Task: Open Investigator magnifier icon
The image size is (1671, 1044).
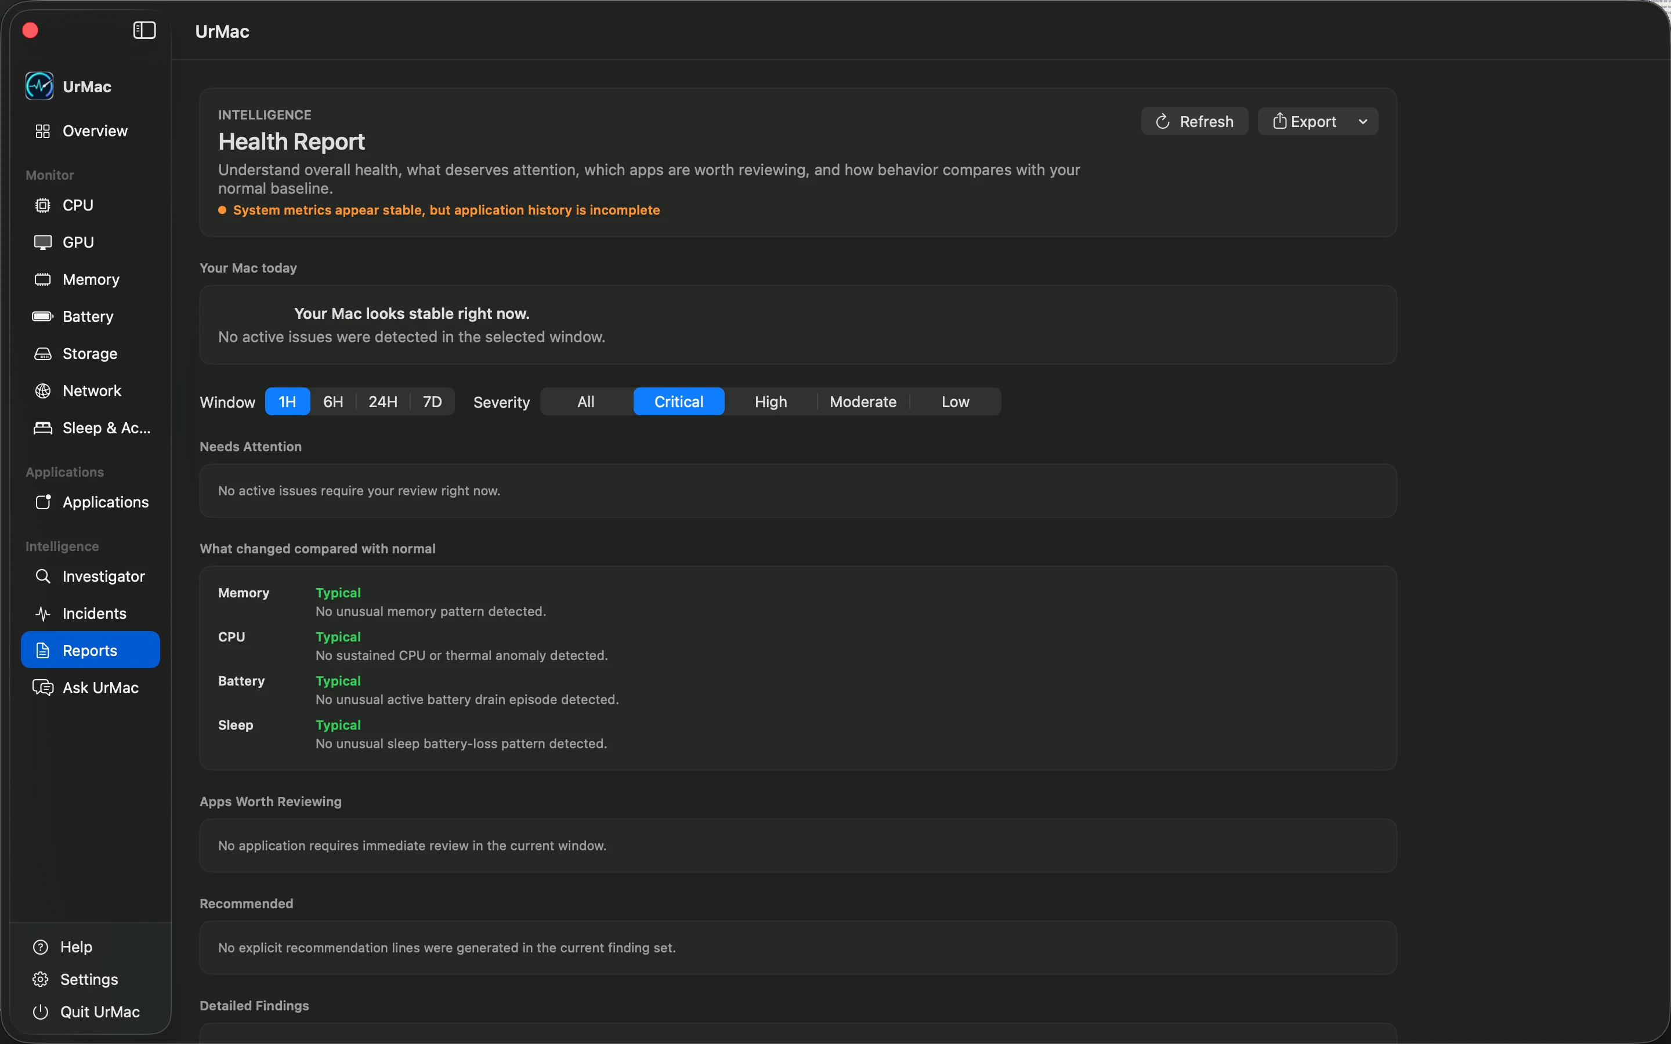Action: click(x=43, y=577)
